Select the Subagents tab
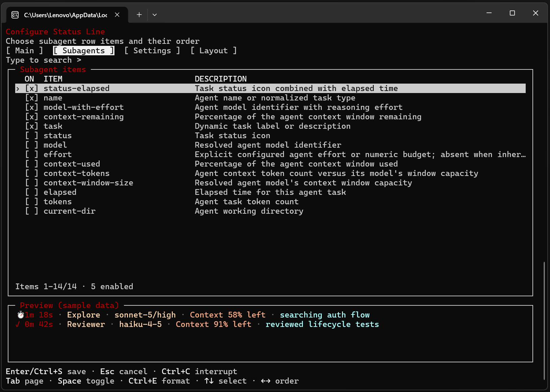The image size is (550, 392). point(84,51)
